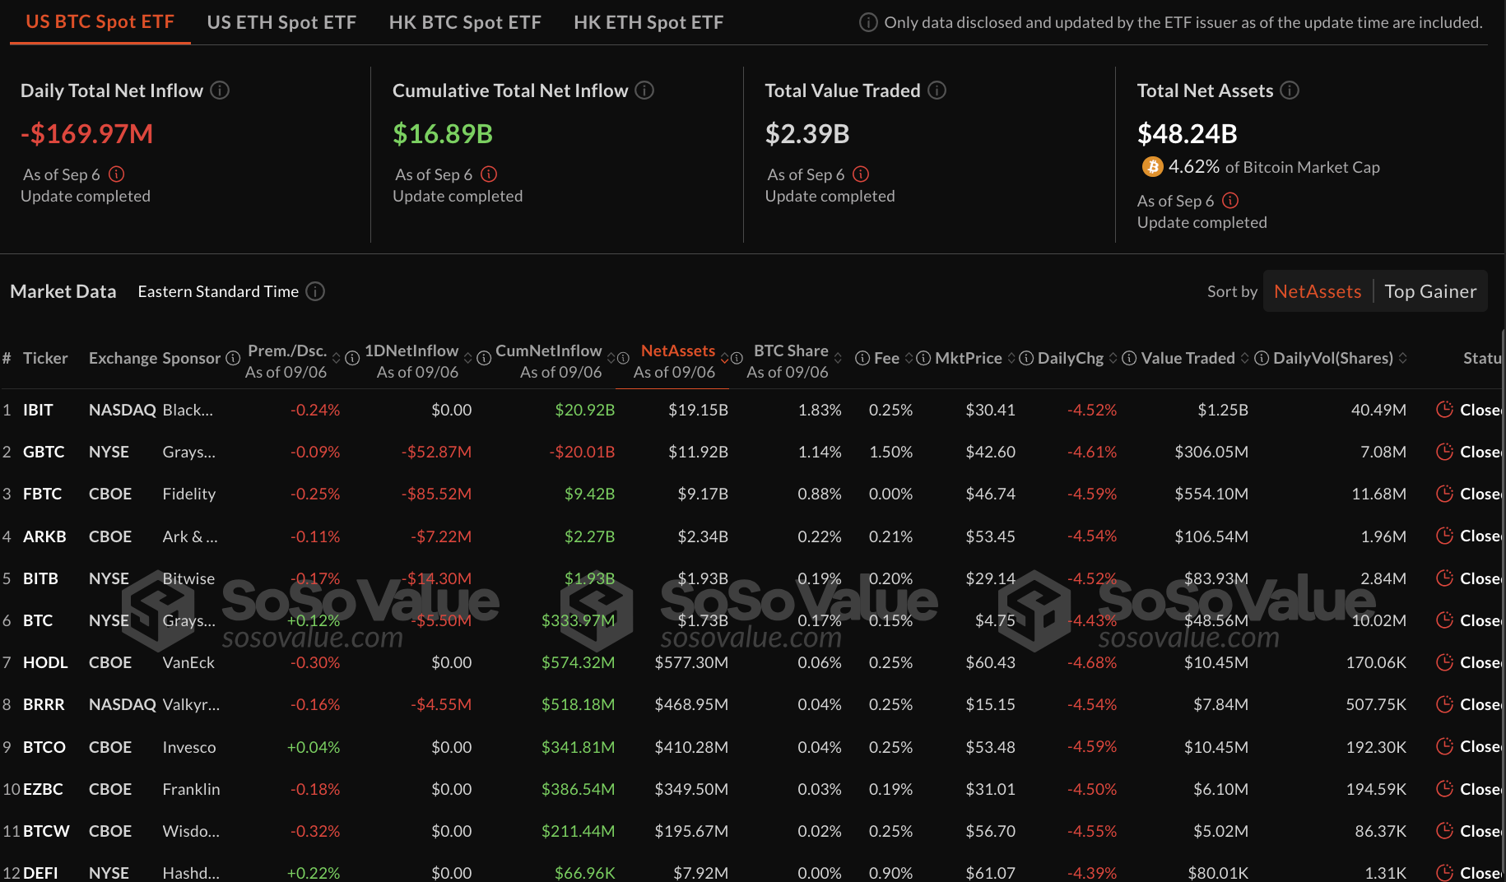Toggle the active NetAssets column sort arrows
The height and width of the screenshot is (882, 1506).
coord(724,358)
